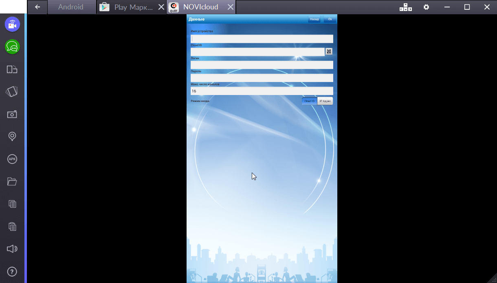Click the Имя устройства input field
This screenshot has height=283, width=497.
pyautogui.click(x=262, y=39)
